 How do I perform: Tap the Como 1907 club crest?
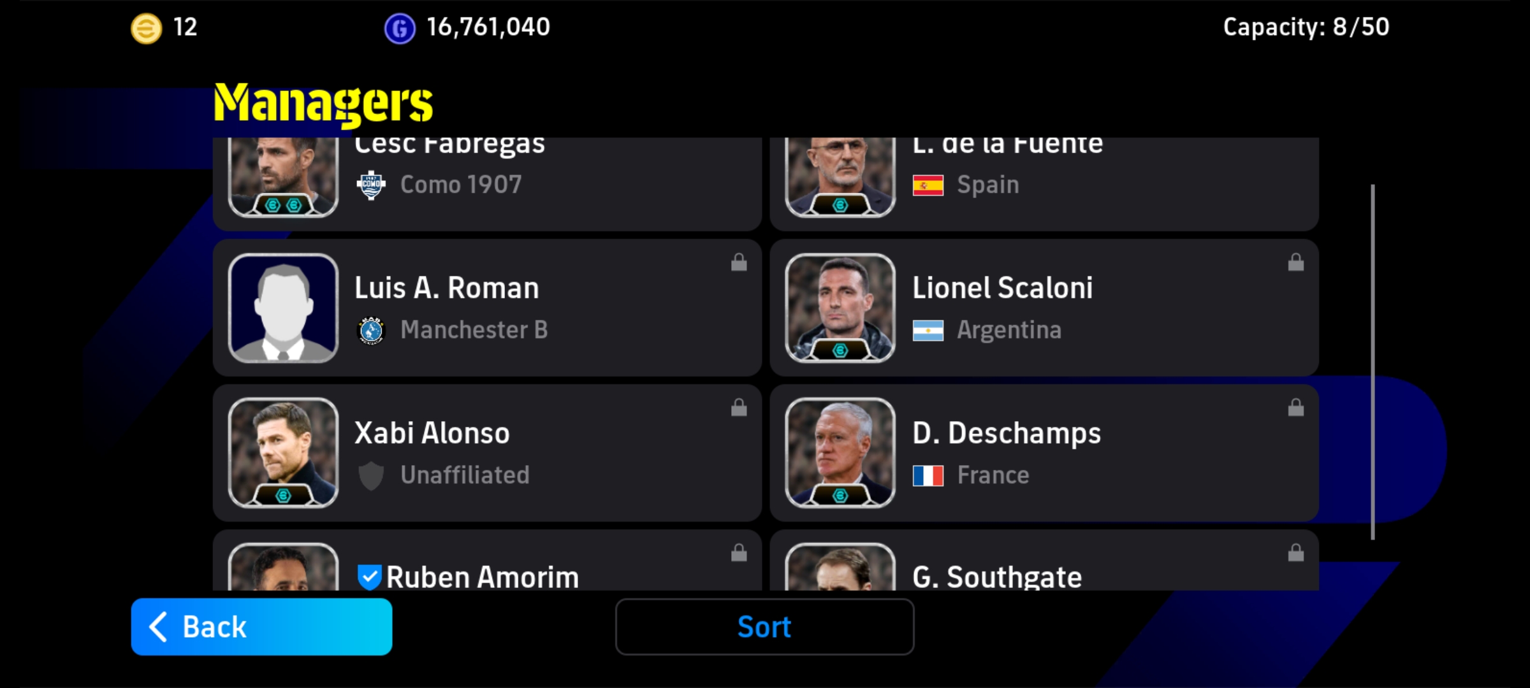[x=371, y=185]
